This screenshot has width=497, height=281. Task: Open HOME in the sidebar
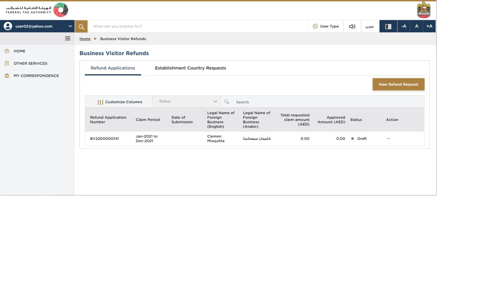pyautogui.click(x=37, y=51)
